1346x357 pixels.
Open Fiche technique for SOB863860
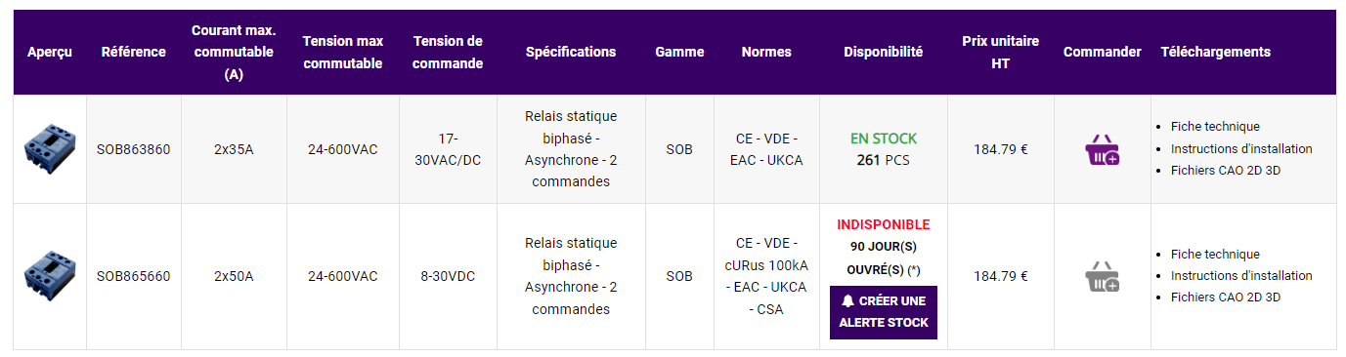tap(1215, 127)
